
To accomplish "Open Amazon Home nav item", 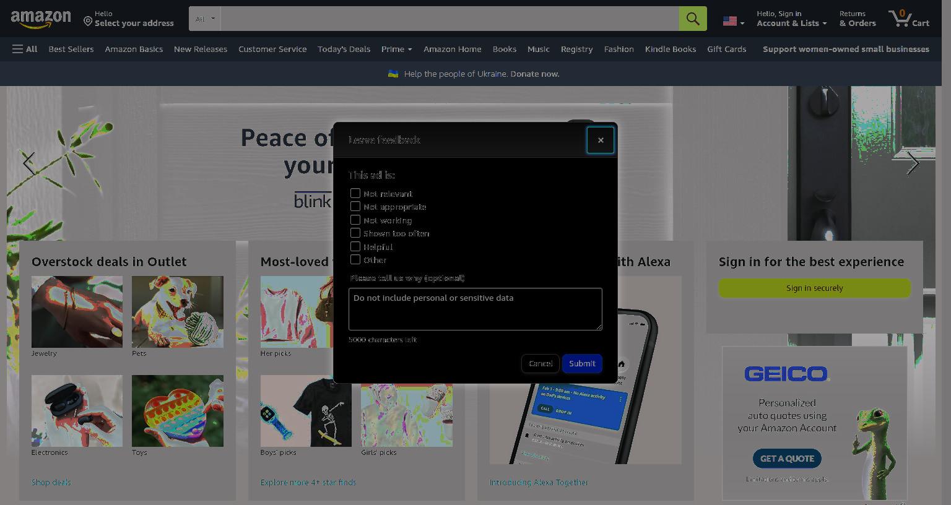I will point(452,49).
